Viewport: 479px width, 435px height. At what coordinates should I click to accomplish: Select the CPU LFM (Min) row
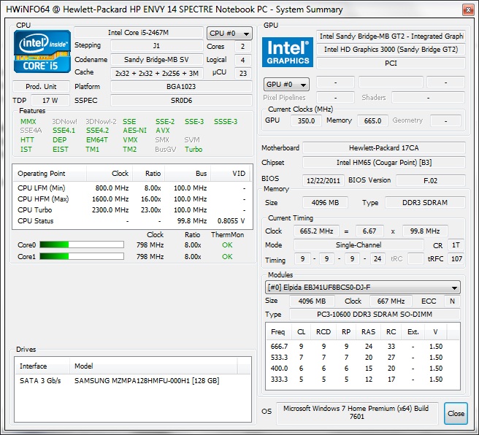coord(132,188)
